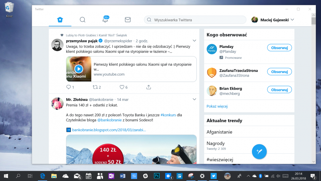Open przemysław pająk's profile avatar
Screen dimensions: 321x181
pyautogui.click(x=57, y=45)
